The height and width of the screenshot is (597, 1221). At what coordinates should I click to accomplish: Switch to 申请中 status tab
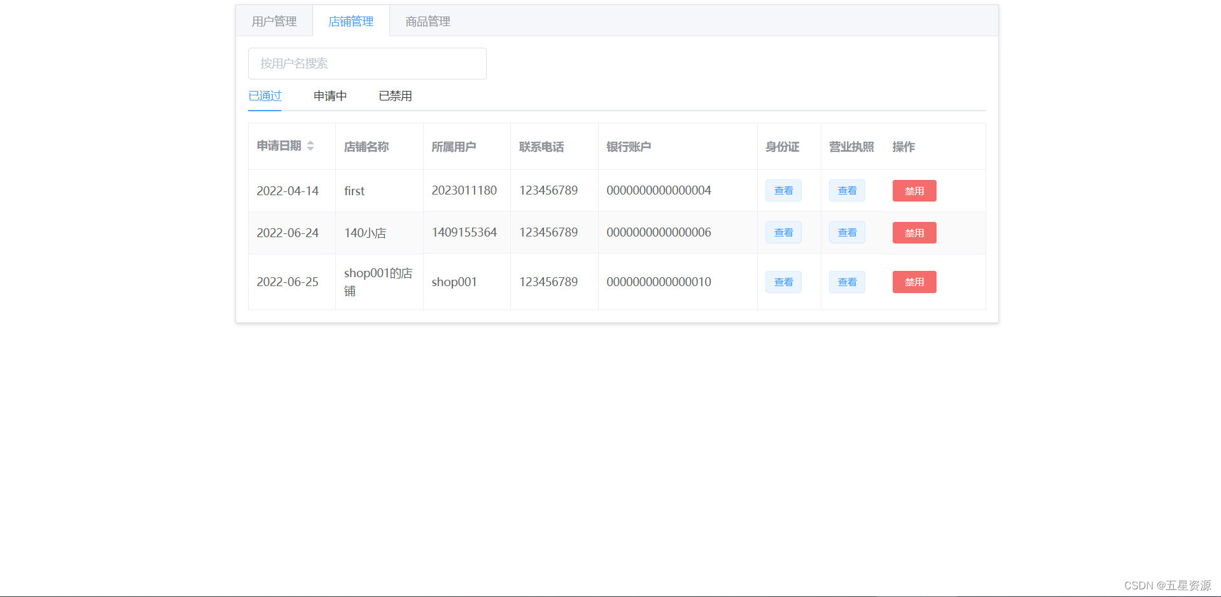pos(330,96)
